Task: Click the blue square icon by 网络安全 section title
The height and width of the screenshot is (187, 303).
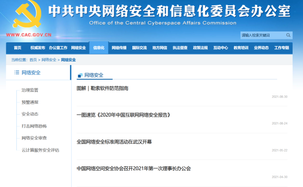Action: [x=80, y=75]
